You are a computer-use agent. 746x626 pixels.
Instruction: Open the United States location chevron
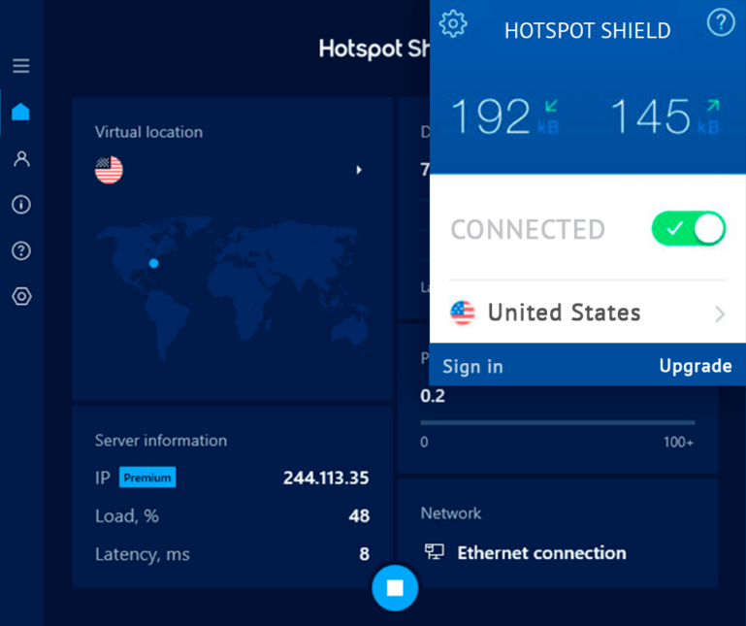(x=720, y=313)
